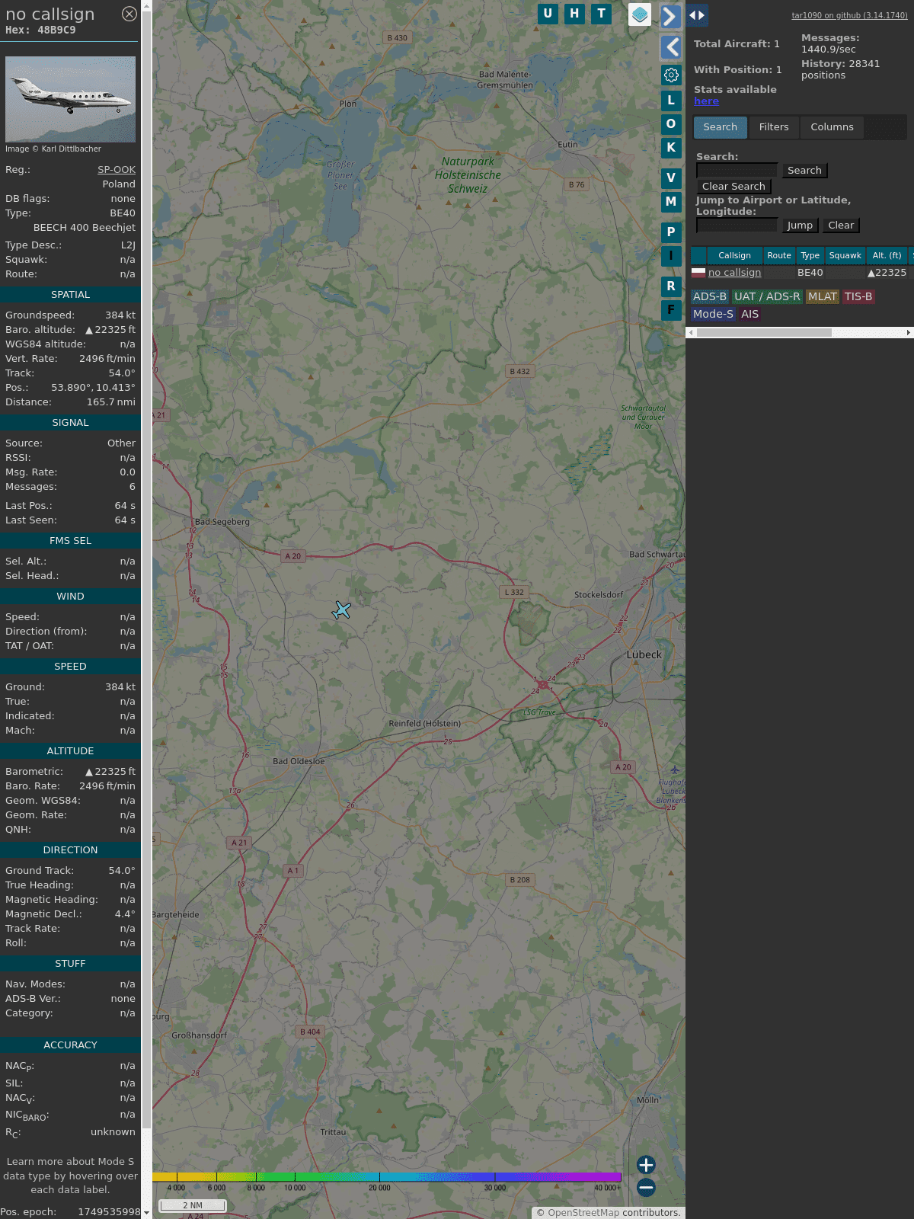
Task: Toggle the U map button
Action: [x=548, y=14]
